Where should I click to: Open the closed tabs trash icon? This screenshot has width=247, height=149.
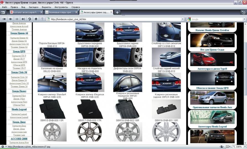pyautogui.click(x=243, y=12)
